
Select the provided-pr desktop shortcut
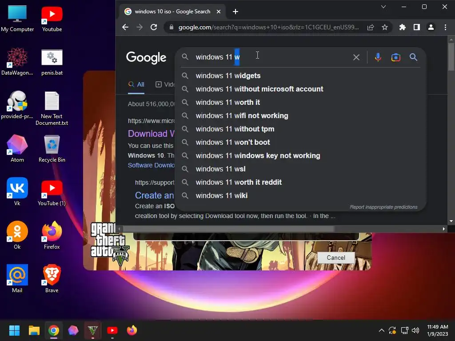[17, 105]
